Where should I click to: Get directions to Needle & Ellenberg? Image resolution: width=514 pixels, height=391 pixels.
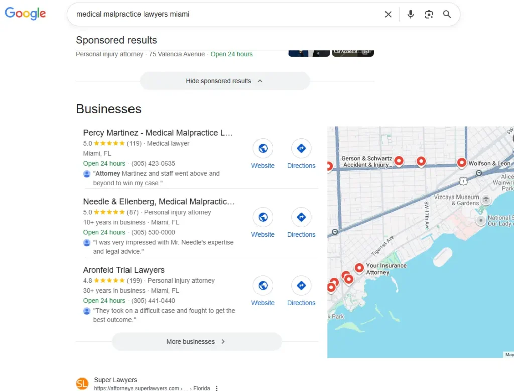pyautogui.click(x=301, y=217)
